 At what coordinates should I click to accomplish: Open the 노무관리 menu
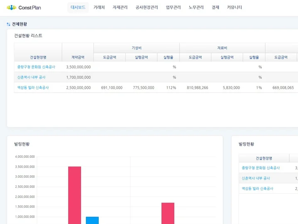pyautogui.click(x=196, y=7)
